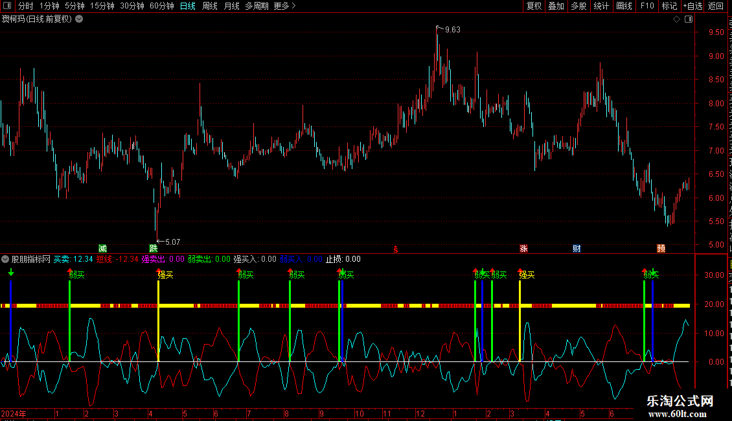Click the 股朋指标网 indicator name
Screen dimensions: 732x421
31,259
